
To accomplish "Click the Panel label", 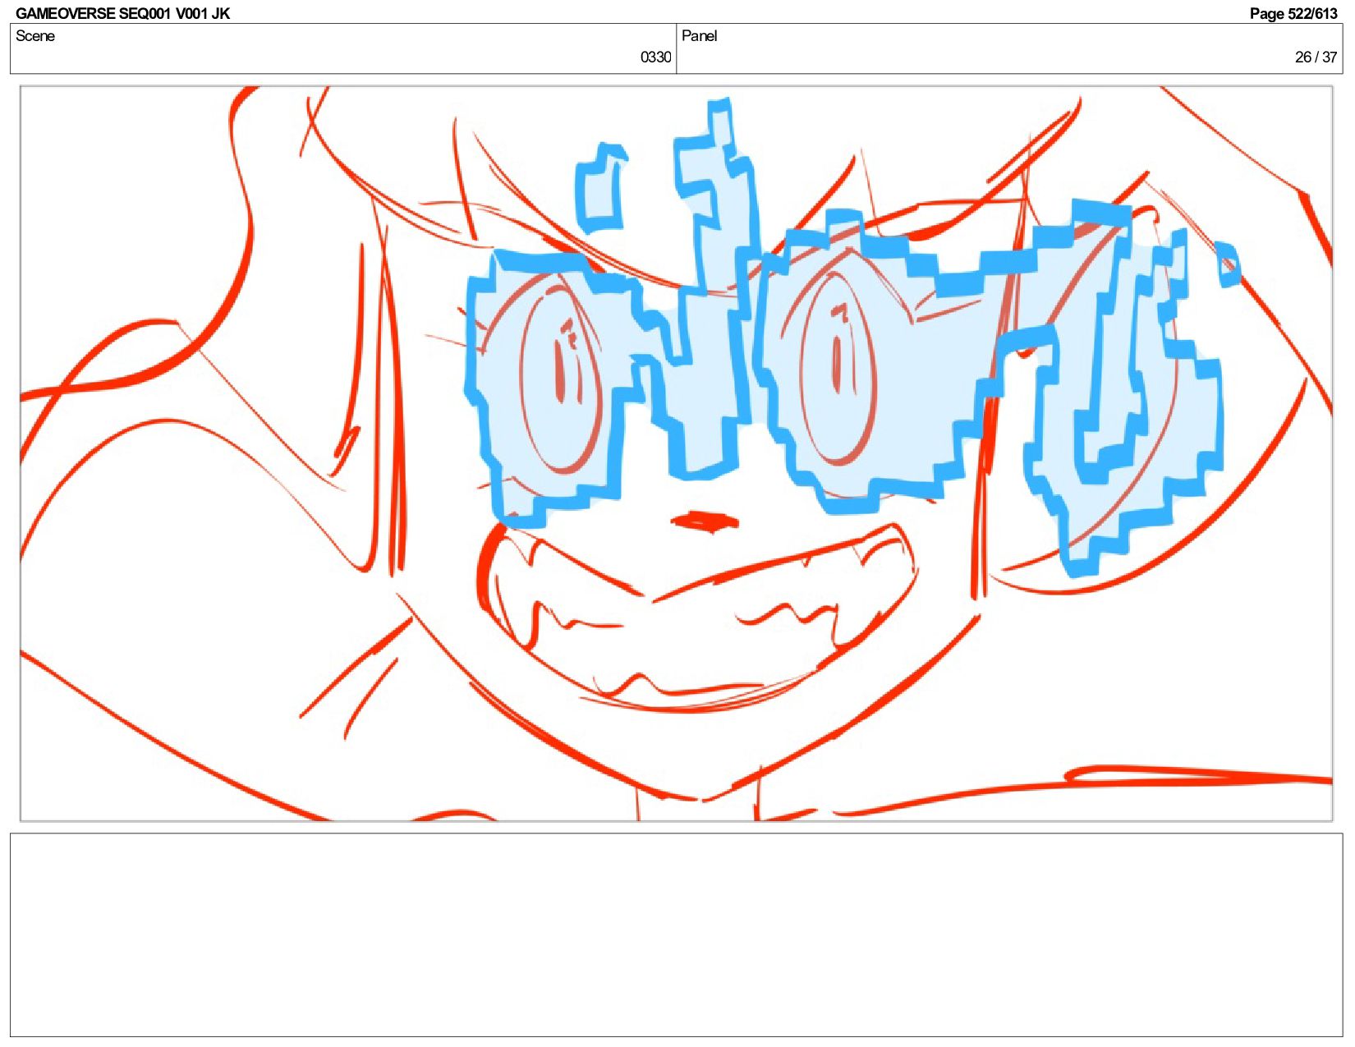I will coord(699,35).
